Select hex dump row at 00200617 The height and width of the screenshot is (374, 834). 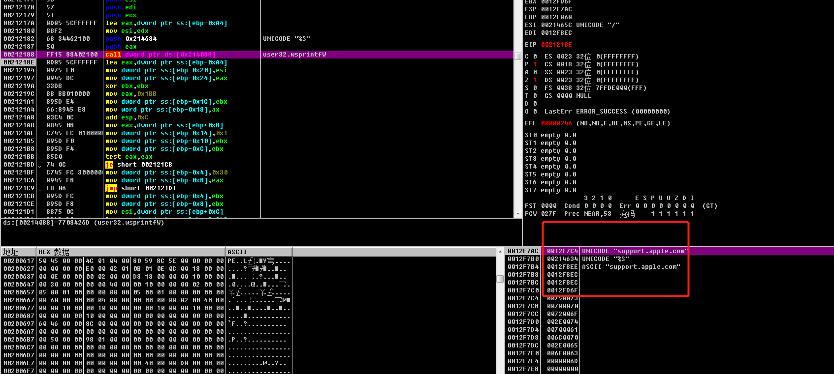(148, 261)
